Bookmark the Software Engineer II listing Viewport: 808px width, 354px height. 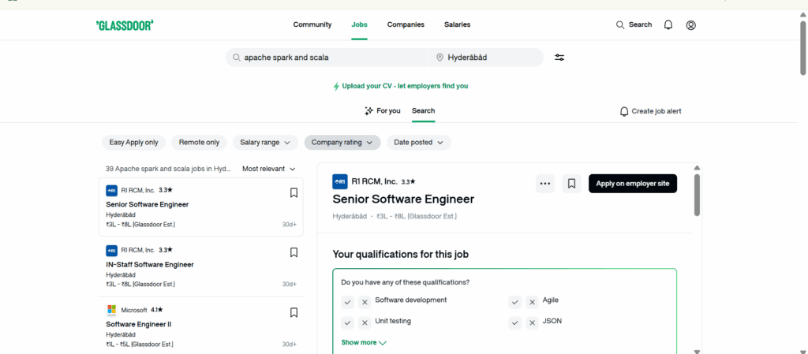[x=294, y=312]
